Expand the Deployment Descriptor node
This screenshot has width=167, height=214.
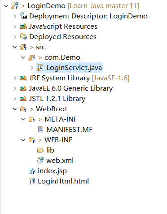(x=15, y=16)
